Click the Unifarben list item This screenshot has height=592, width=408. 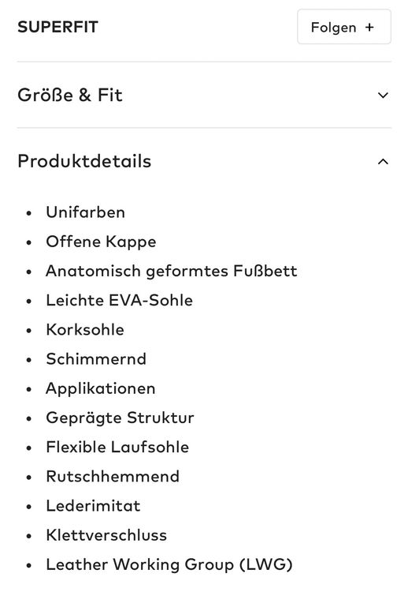tap(86, 212)
